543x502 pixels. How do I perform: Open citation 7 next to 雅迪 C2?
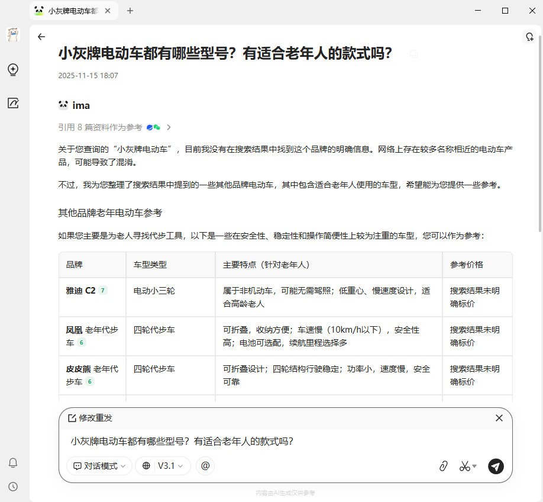(103, 290)
